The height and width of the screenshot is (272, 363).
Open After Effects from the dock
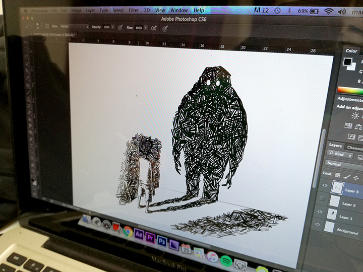coord(139,235)
